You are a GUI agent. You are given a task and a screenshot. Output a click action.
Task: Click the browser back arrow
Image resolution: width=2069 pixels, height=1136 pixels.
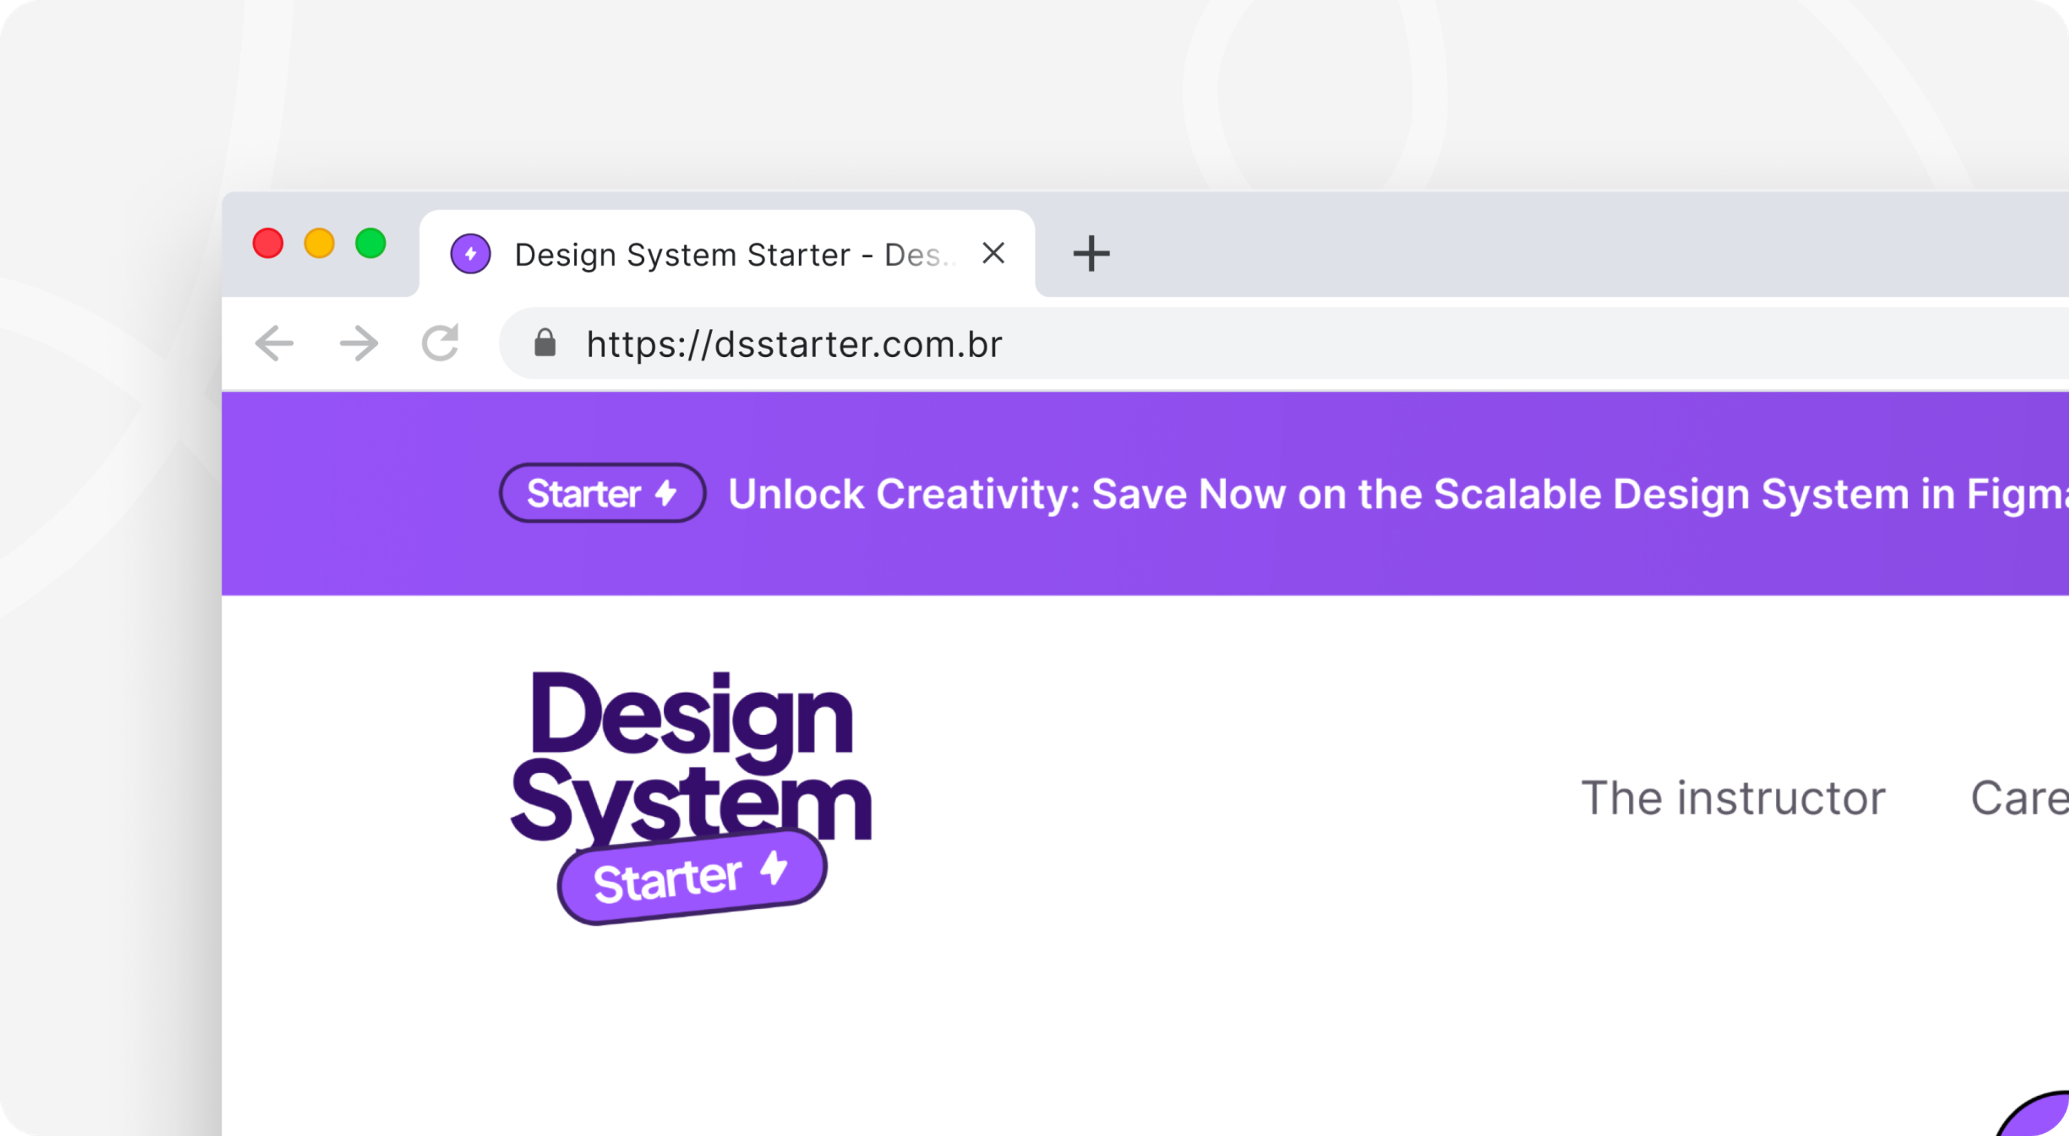click(275, 344)
